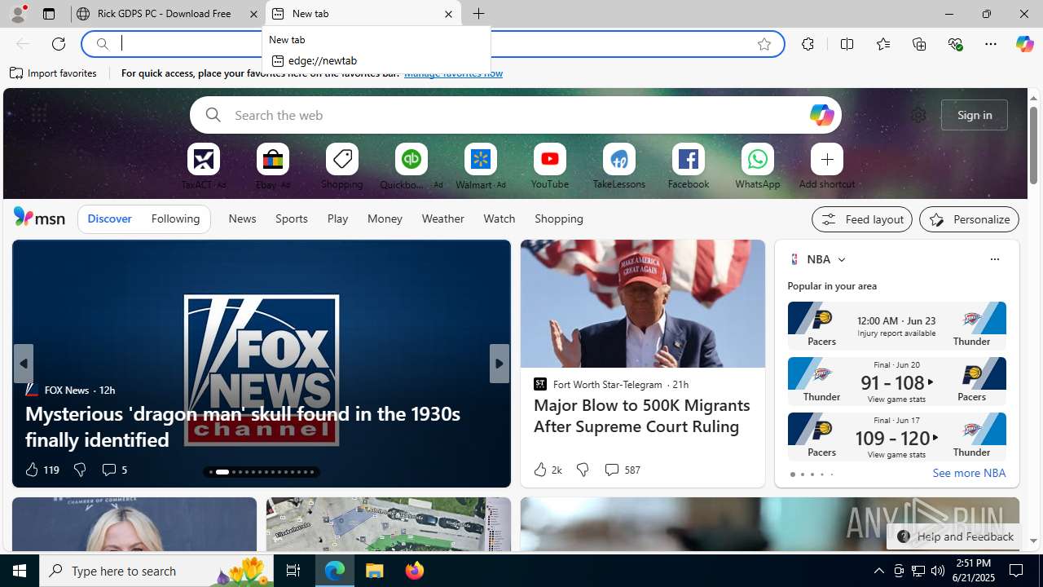Click the Search the web input field
Screen dimensions: 1043x587
pyautogui.click(x=516, y=115)
